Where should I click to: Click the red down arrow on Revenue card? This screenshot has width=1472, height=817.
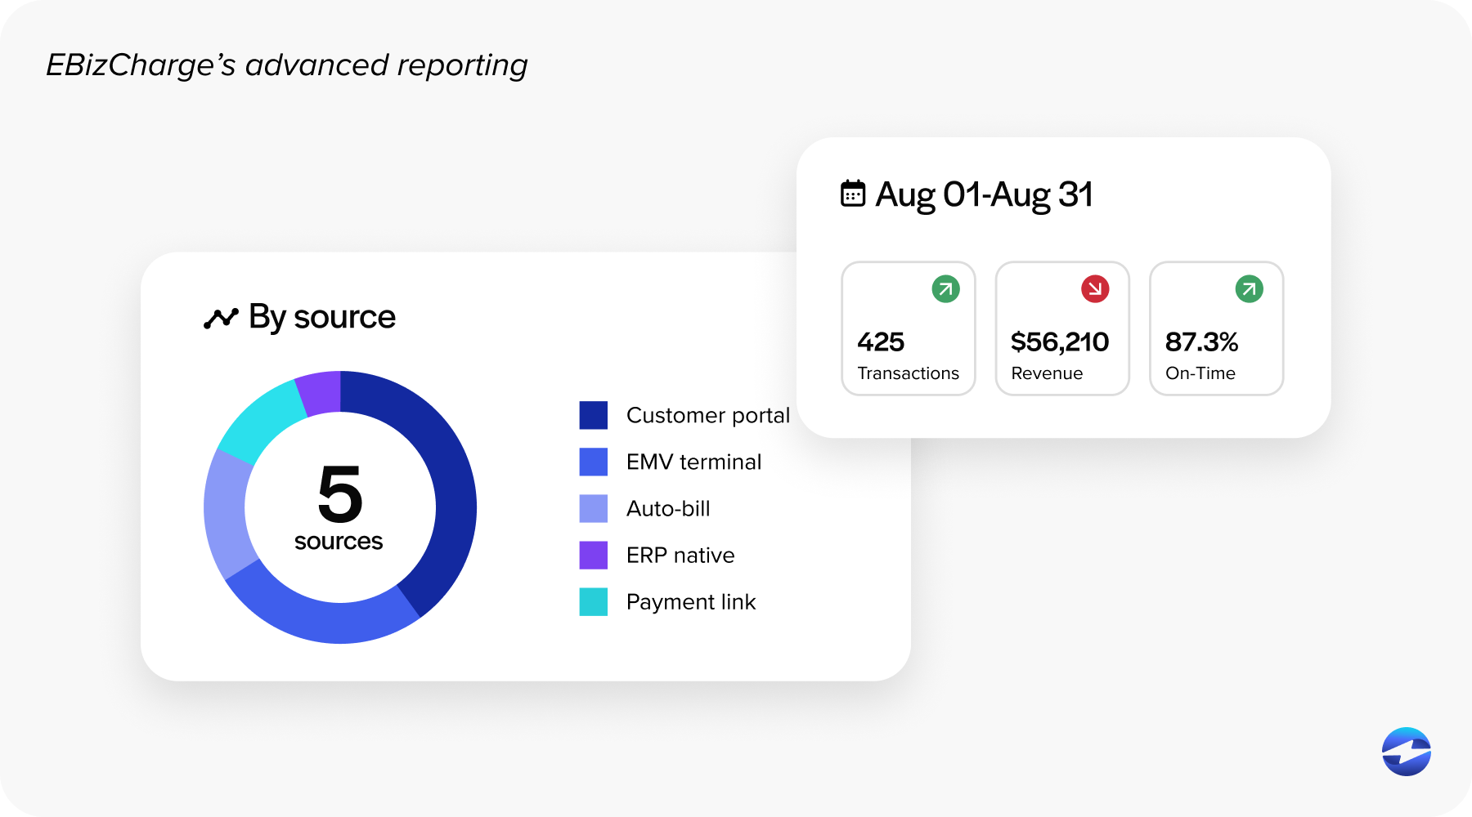coord(1095,288)
